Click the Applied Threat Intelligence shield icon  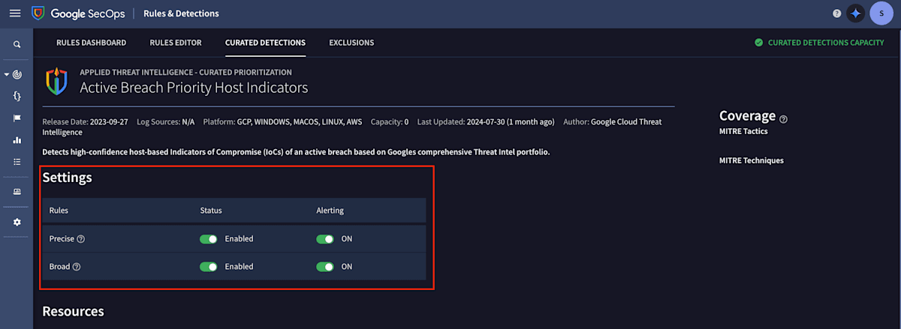click(x=56, y=81)
